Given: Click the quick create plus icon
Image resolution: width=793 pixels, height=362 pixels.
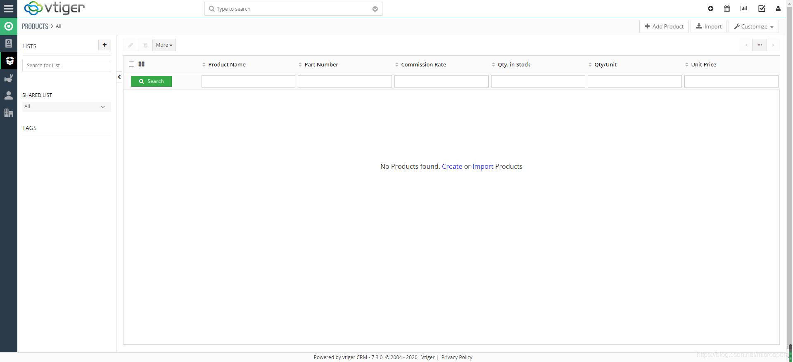Looking at the screenshot, I should coord(710,9).
